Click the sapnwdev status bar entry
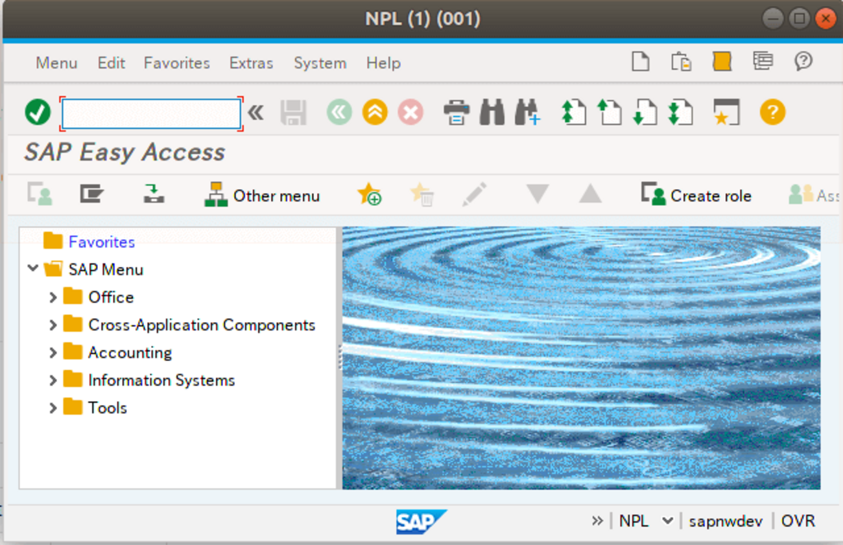This screenshot has width=843, height=545. (726, 521)
